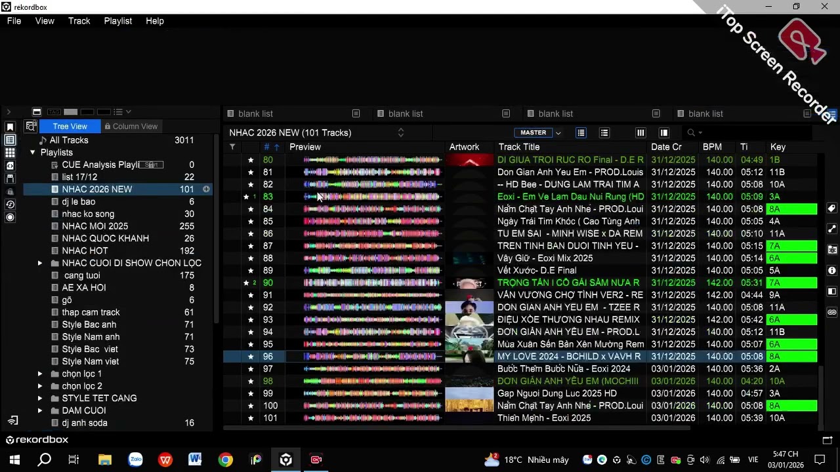
Task: Click the recordings circle icon in left sidebar
Action: (x=10, y=217)
